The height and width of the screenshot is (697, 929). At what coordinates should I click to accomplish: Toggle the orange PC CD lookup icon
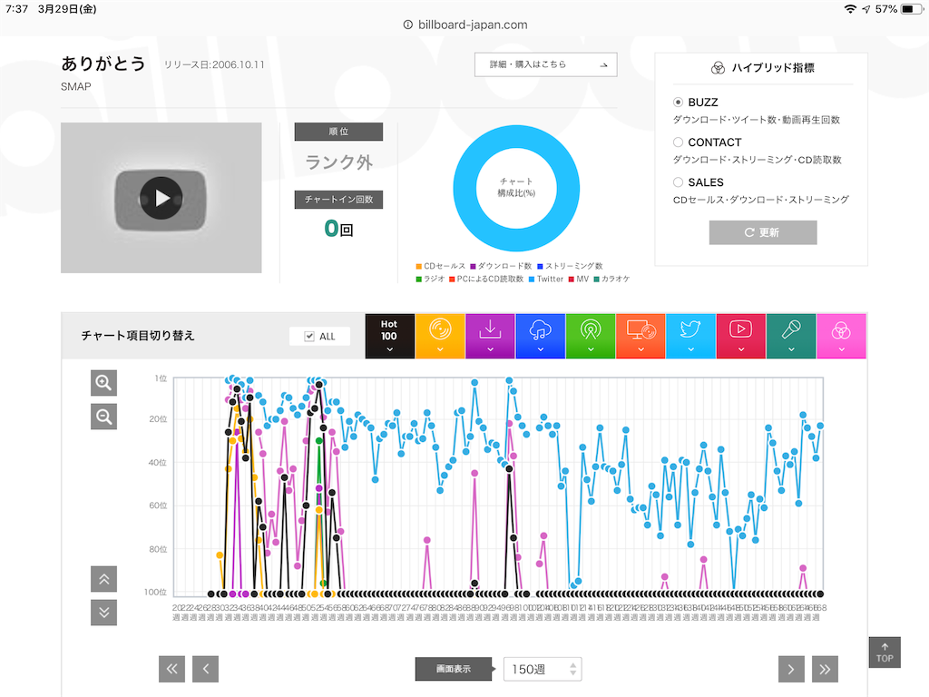pos(641,336)
